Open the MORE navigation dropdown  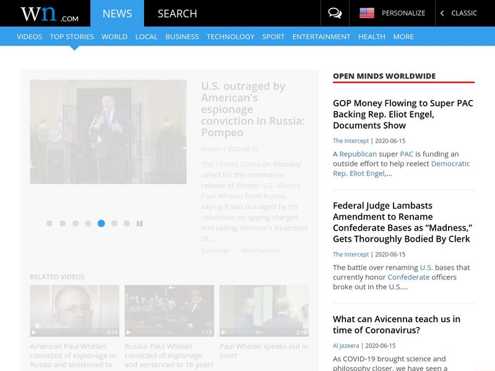click(x=404, y=36)
